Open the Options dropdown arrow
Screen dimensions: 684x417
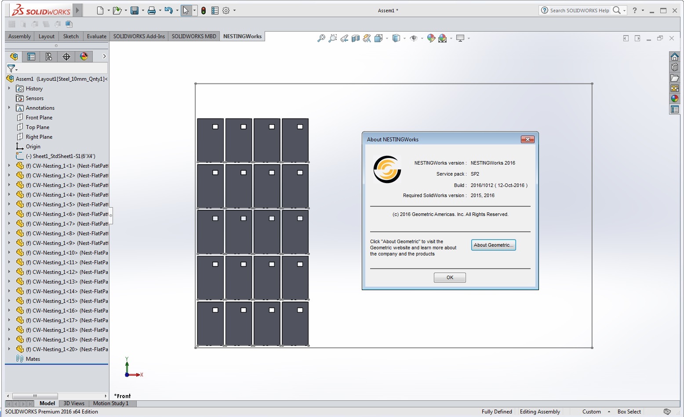pyautogui.click(x=234, y=11)
